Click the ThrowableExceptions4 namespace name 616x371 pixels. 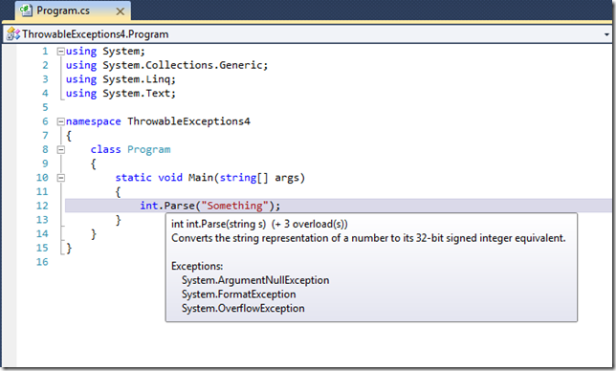pyautogui.click(x=188, y=121)
